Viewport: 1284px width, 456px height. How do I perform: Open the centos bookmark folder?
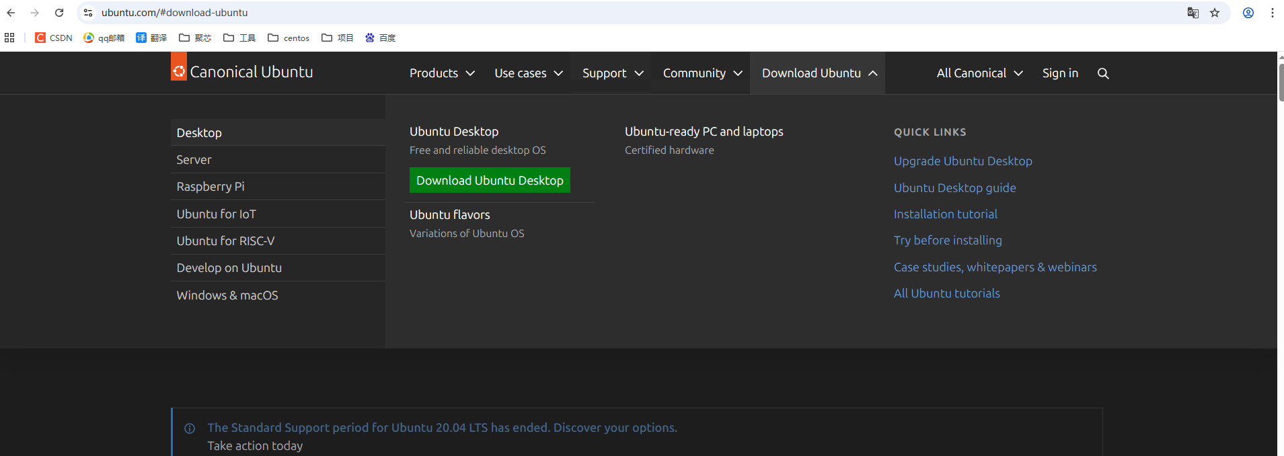tap(289, 38)
